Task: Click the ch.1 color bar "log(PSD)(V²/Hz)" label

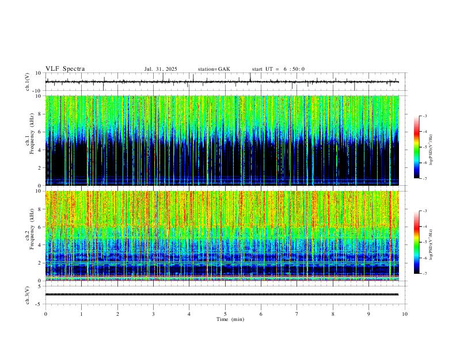Action: pos(431,150)
